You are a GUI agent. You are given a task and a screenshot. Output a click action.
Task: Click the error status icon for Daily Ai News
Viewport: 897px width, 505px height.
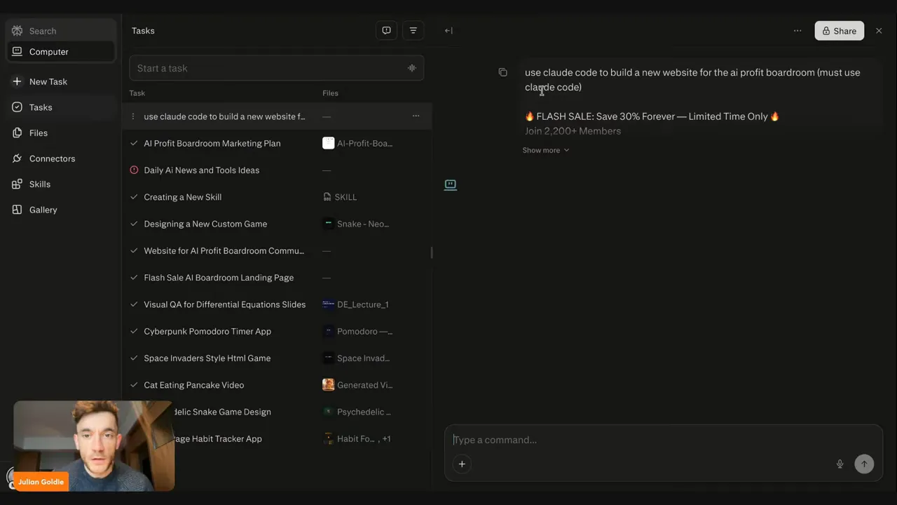click(134, 170)
